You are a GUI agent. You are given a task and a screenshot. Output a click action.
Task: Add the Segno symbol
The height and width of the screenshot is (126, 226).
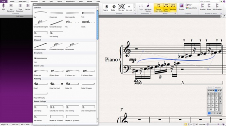pos(106,8)
